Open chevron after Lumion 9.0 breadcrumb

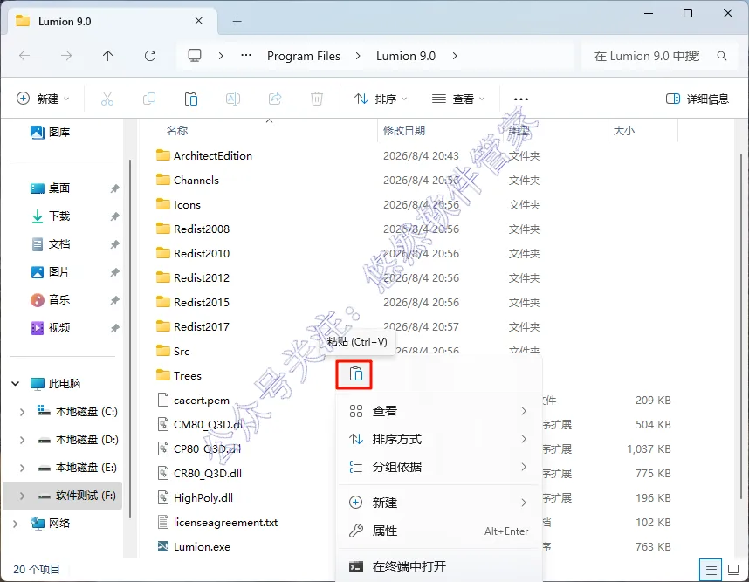[455, 56]
